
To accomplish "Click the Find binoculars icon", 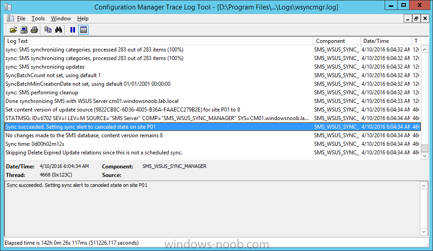I will pos(59,29).
